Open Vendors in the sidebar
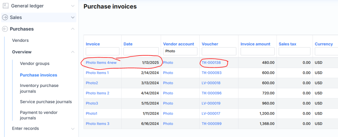This screenshot has height=137, width=338. (20, 41)
